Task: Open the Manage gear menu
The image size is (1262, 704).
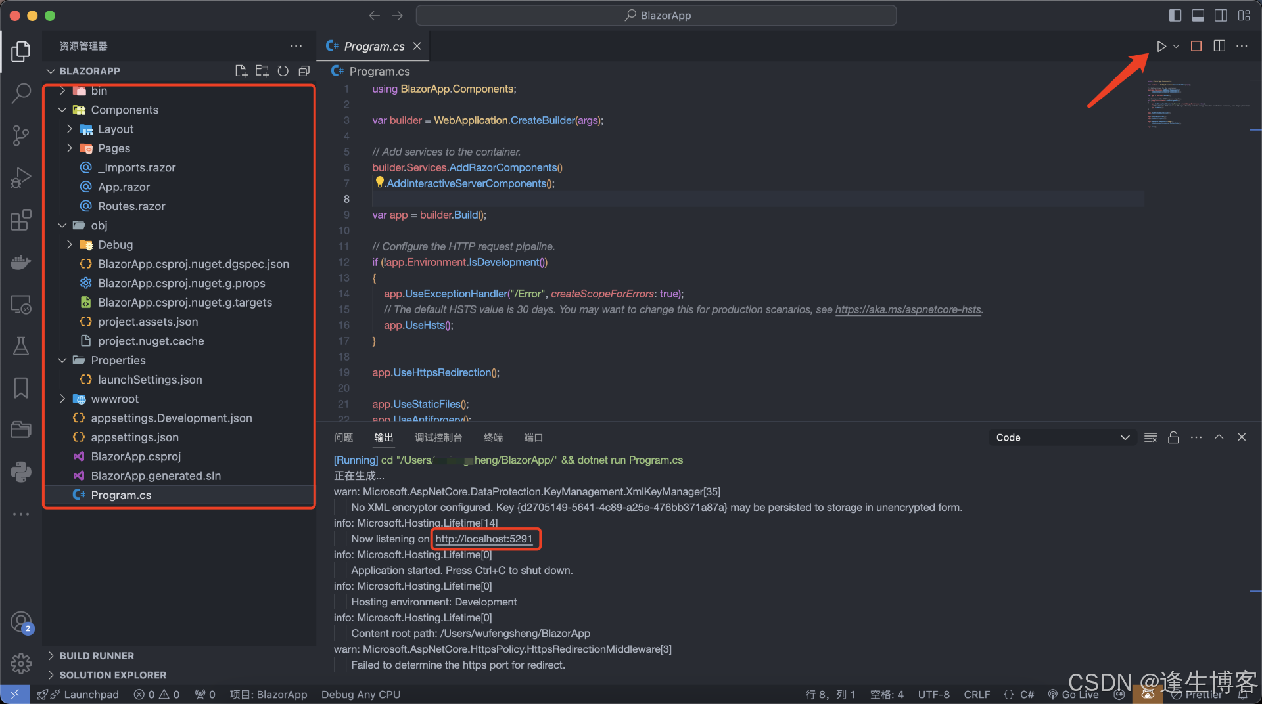Action: point(20,663)
